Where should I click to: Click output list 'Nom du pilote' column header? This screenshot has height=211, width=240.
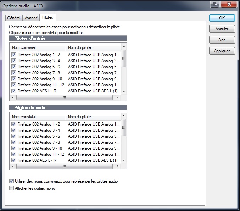93,117
